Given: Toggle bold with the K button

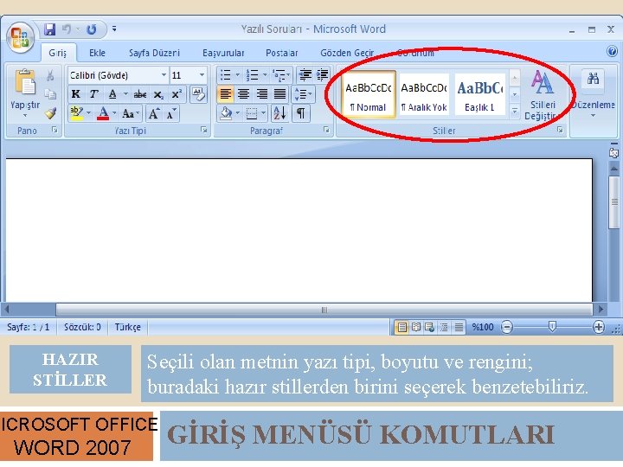Looking at the screenshot, I should click(75, 94).
